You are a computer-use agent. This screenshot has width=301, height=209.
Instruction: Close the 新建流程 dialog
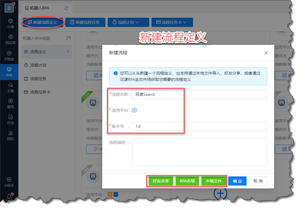266,53
